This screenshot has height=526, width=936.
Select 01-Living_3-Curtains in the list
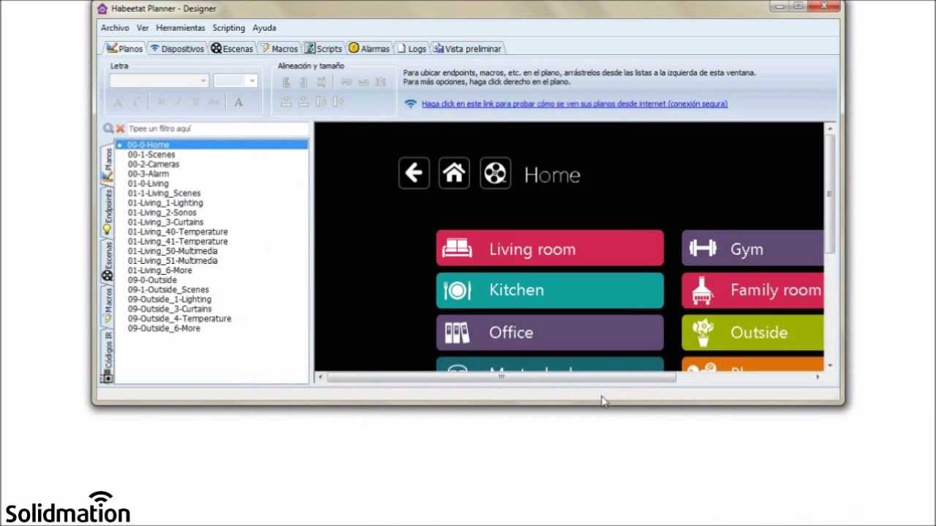tap(166, 222)
